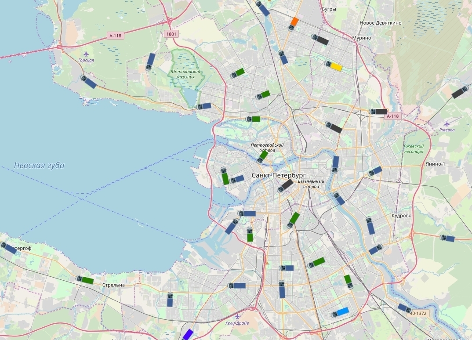
Task: Click the 1801 road shield
Action: tap(171, 34)
